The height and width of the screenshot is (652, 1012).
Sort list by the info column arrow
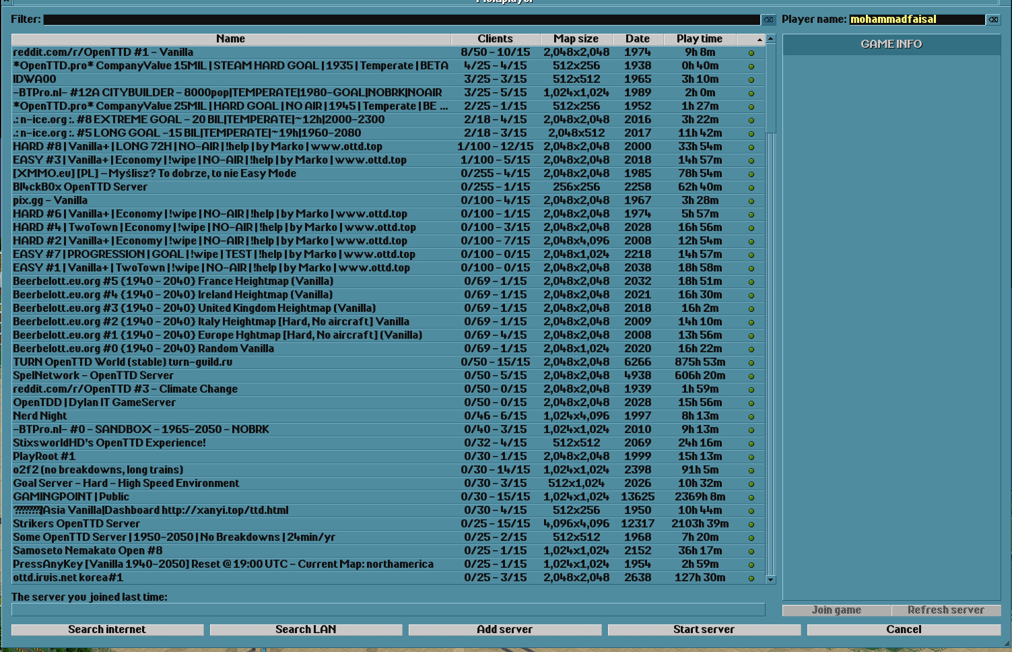pyautogui.click(x=751, y=39)
